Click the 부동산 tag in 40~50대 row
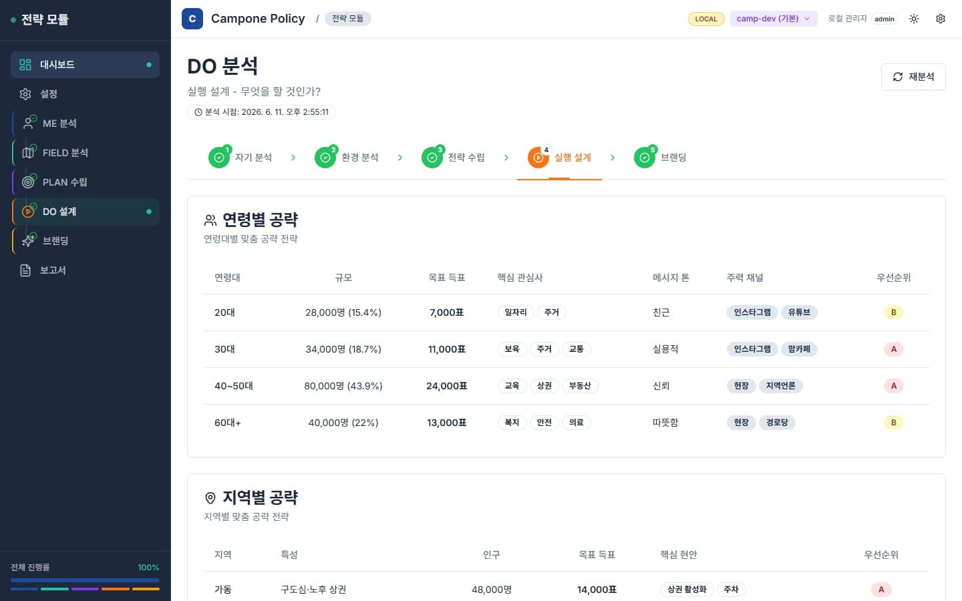The image size is (962, 601). tap(580, 386)
